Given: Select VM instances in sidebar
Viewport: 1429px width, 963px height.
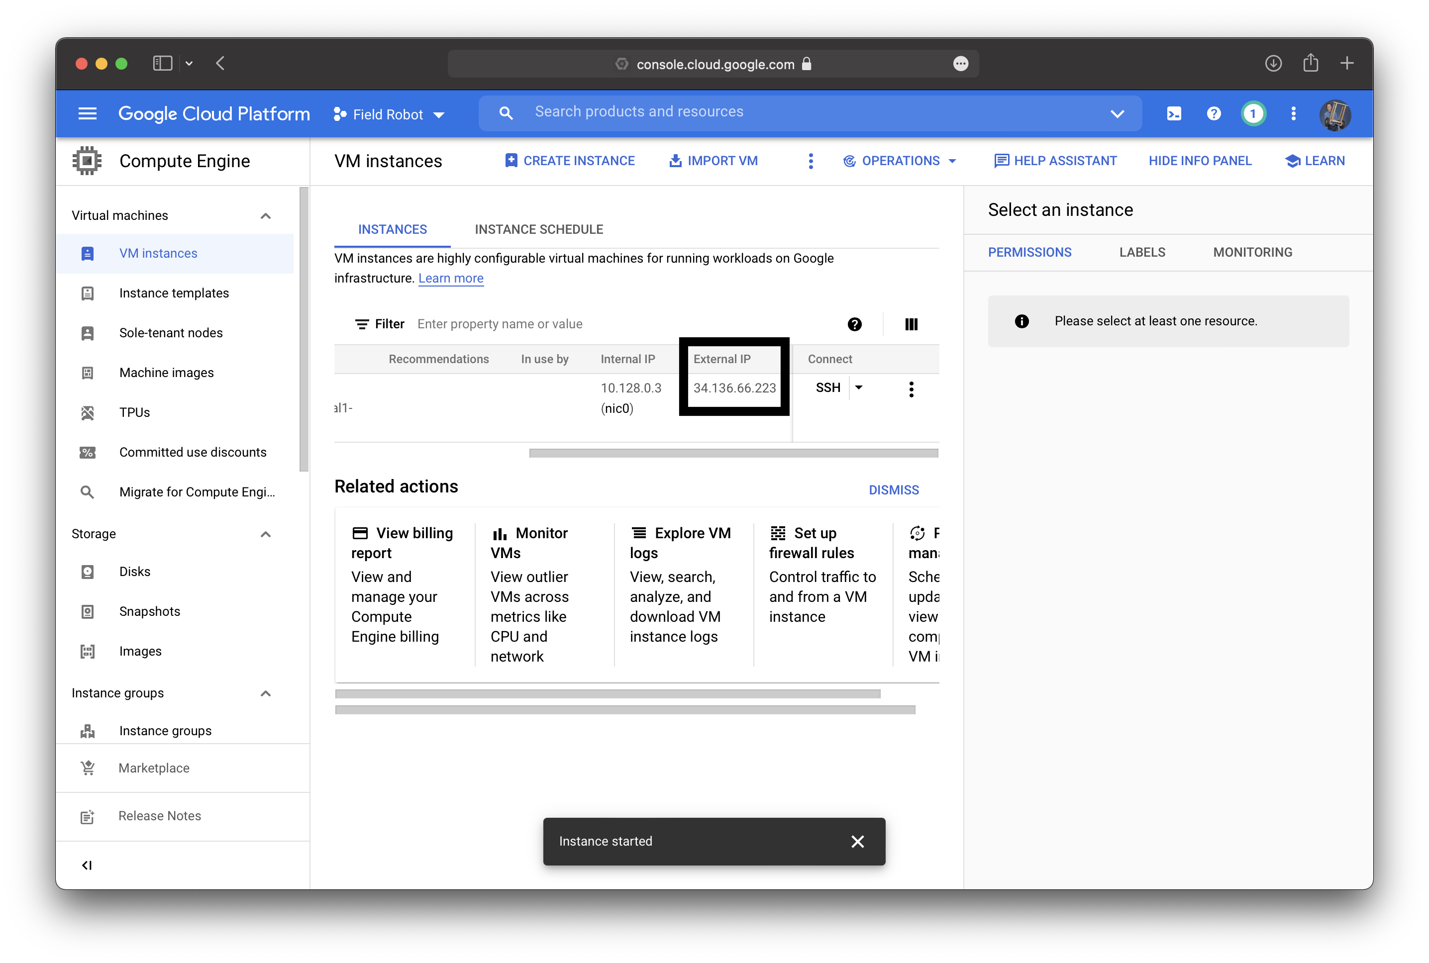Looking at the screenshot, I should [x=175, y=254].
